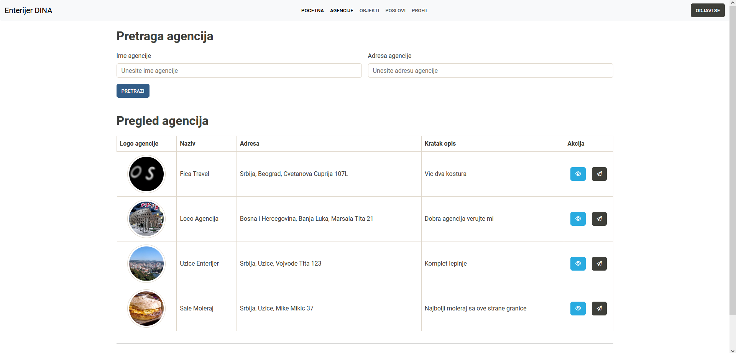This screenshot has width=736, height=353.
Task: Navigate to OBJEKTI section
Action: (369, 10)
